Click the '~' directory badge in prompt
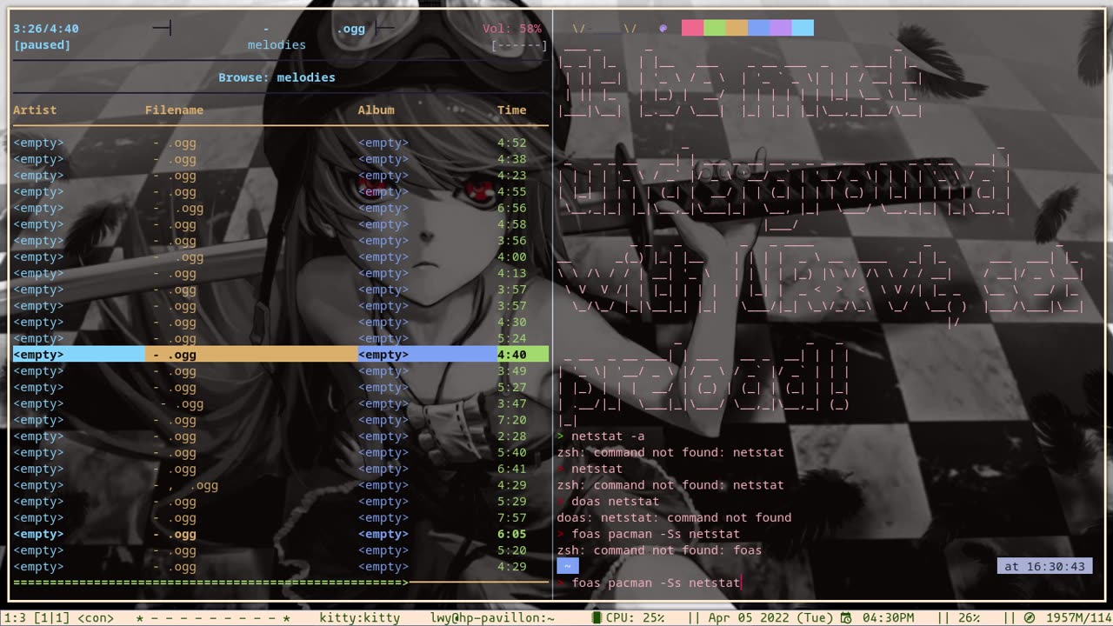 pyautogui.click(x=567, y=566)
